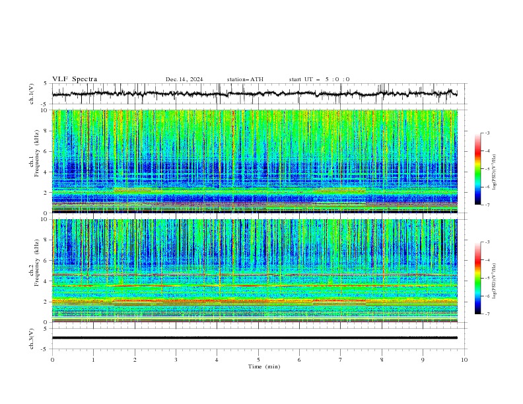The height and width of the screenshot is (404, 523).
Task: Click time axis tick label "2"
Action: click(x=135, y=360)
